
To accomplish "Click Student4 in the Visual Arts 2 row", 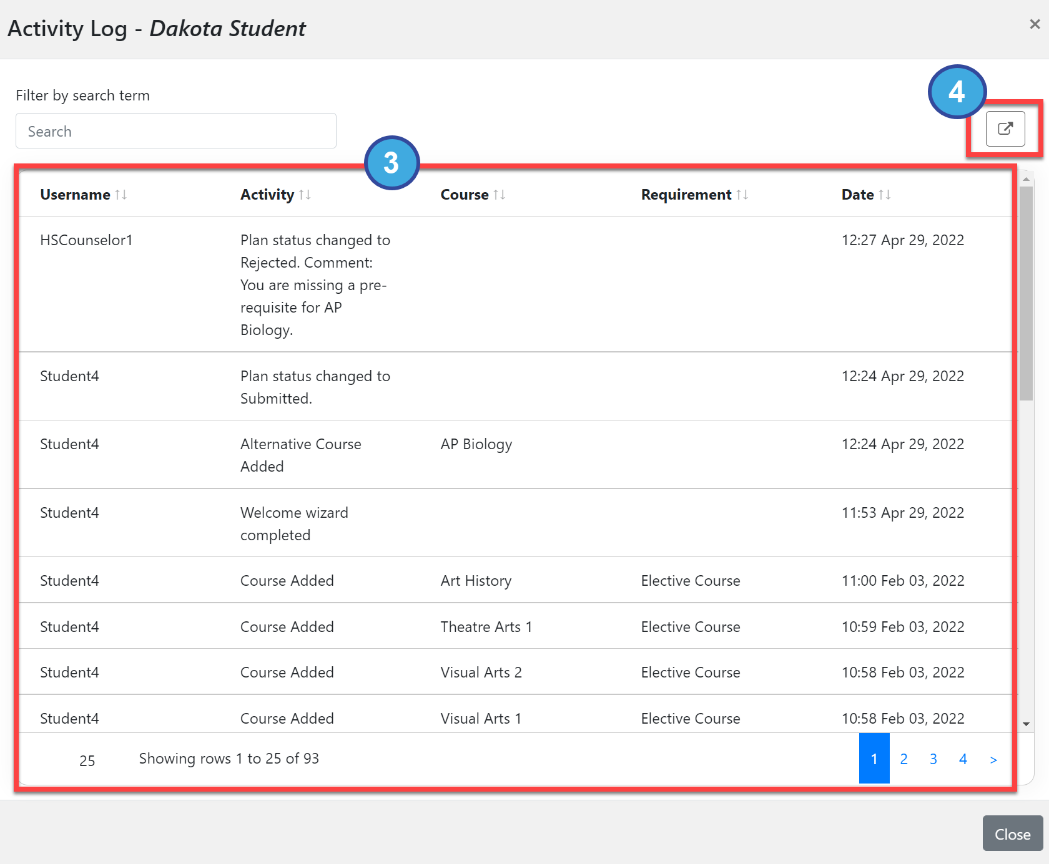I will (69, 672).
